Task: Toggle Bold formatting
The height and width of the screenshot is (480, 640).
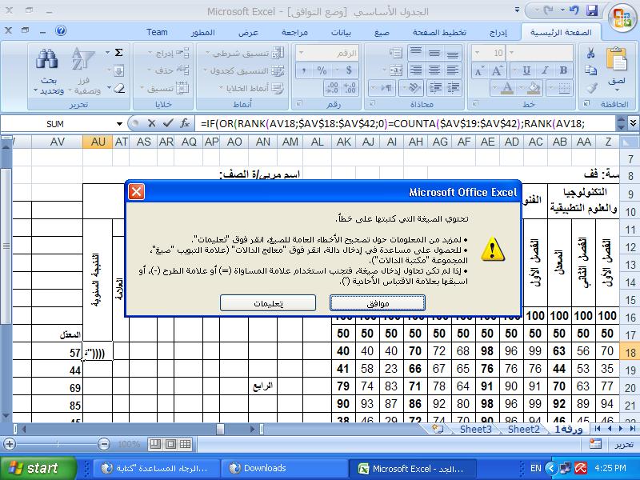Action: (564, 70)
